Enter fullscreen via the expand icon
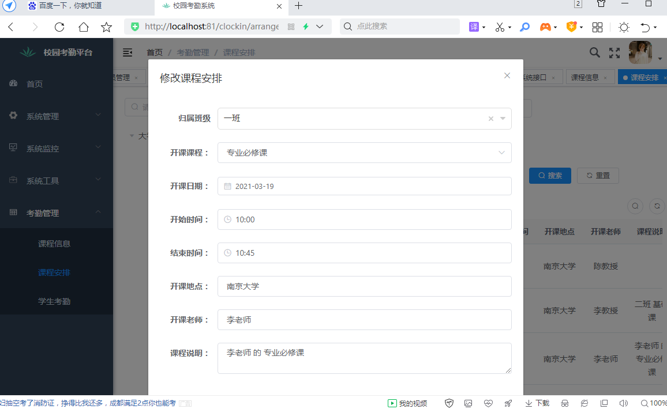The image size is (667, 409). pos(614,52)
